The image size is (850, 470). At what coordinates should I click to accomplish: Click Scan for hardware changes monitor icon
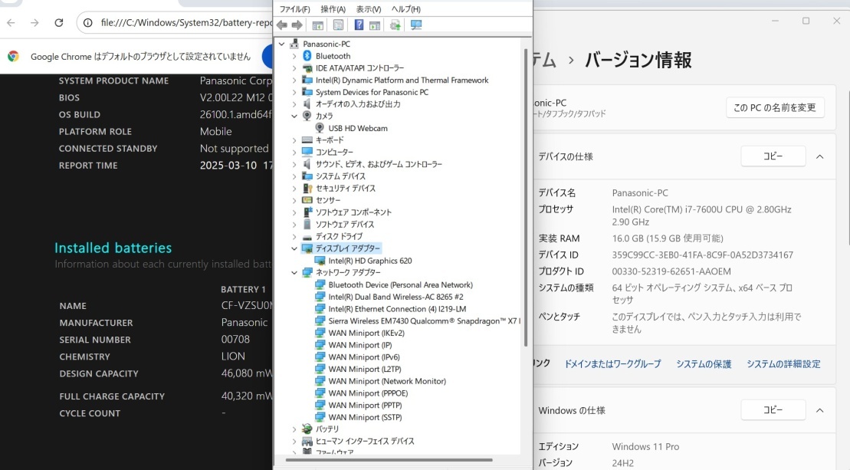point(415,25)
